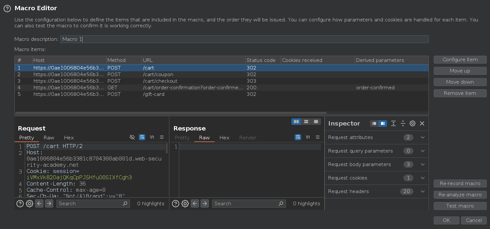Select macro item 4 GET order-confirmation

click(x=221, y=88)
